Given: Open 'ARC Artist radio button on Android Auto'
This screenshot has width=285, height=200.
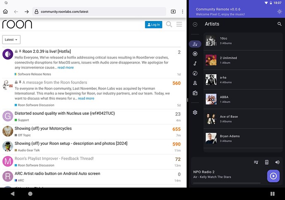Looking at the screenshot, I should 57,174.
